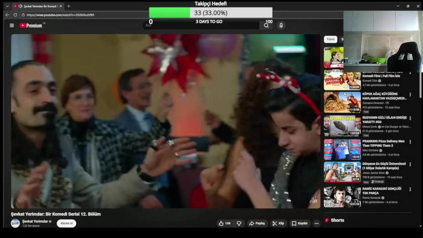Open a new browser tab
The height and width of the screenshot is (238, 423).
[69, 6]
